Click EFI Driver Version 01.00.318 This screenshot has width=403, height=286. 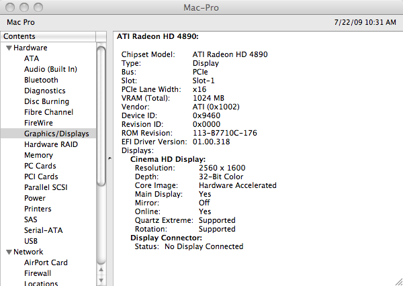[212, 142]
